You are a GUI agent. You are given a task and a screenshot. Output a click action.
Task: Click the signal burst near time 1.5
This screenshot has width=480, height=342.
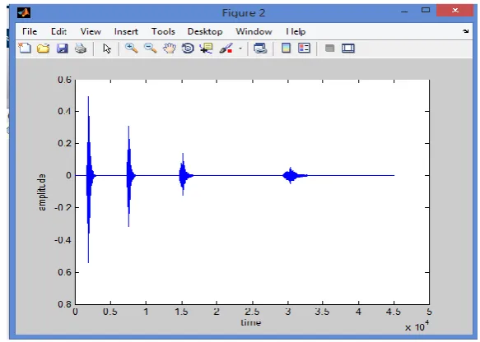(x=184, y=174)
